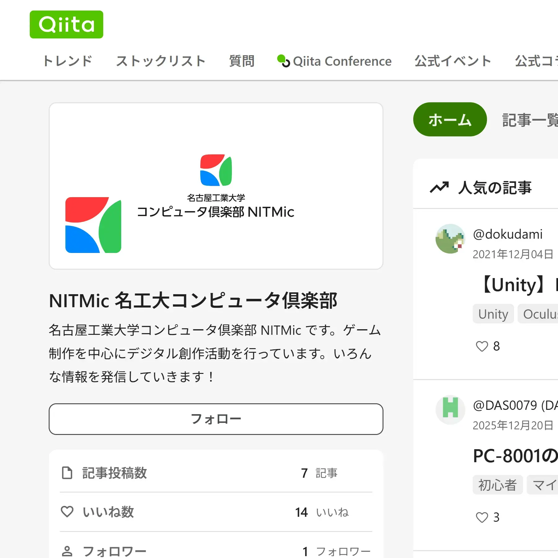Click the 人気の記事 heading
This screenshot has height=558, width=558.
pyautogui.click(x=495, y=188)
